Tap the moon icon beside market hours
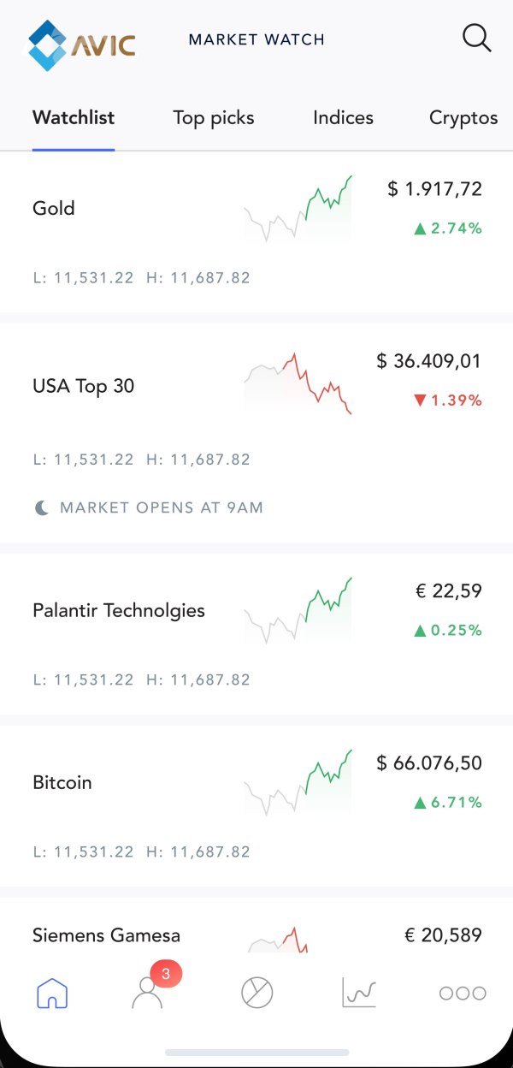The image size is (513, 1068). pos(41,507)
